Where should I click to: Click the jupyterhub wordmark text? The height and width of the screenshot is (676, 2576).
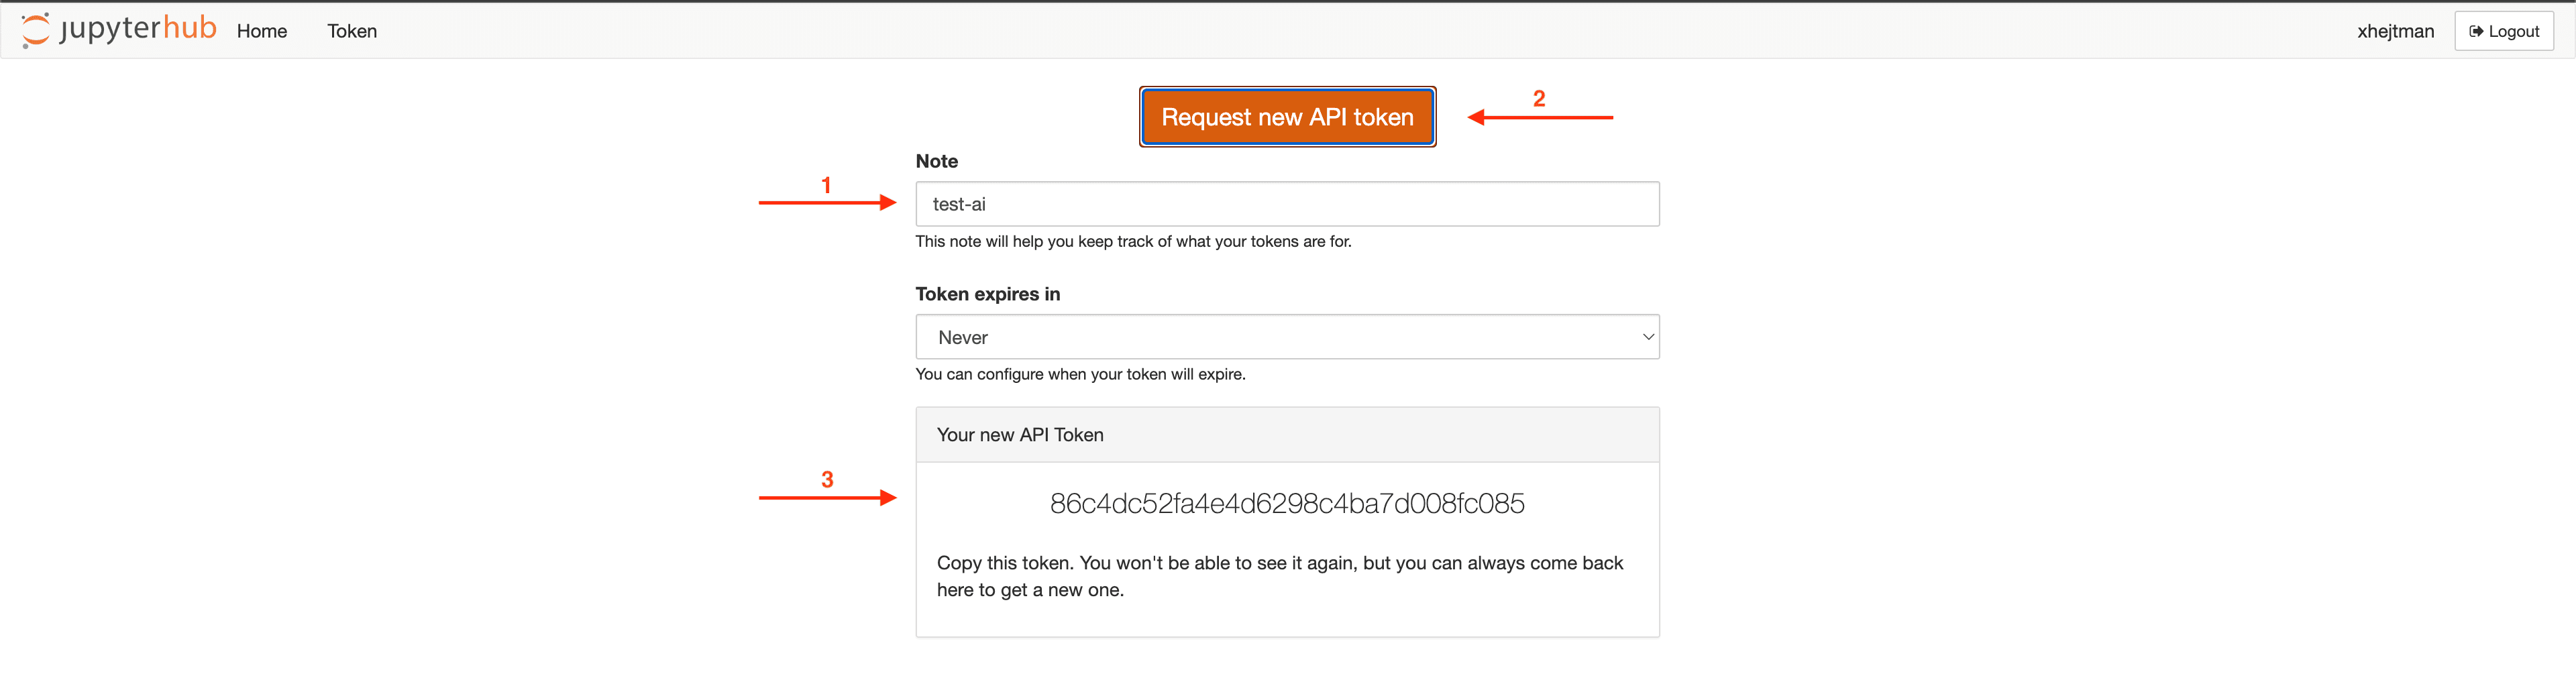pyautogui.click(x=138, y=28)
